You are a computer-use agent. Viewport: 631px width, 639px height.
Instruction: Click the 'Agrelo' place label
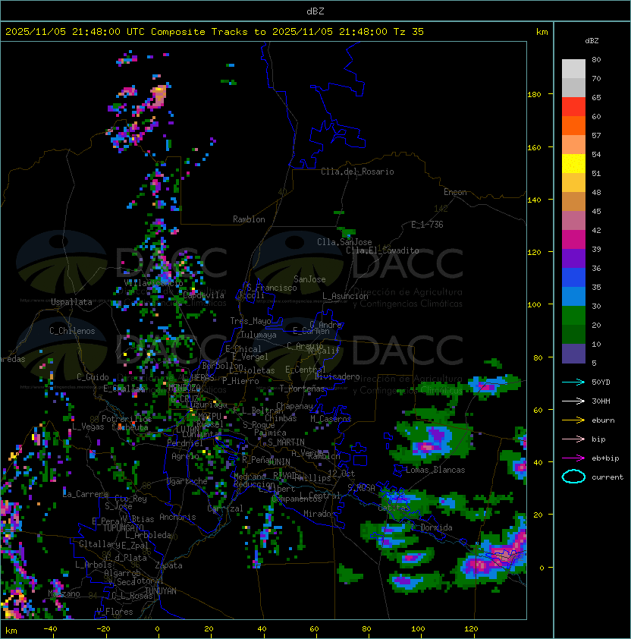pyautogui.click(x=185, y=456)
